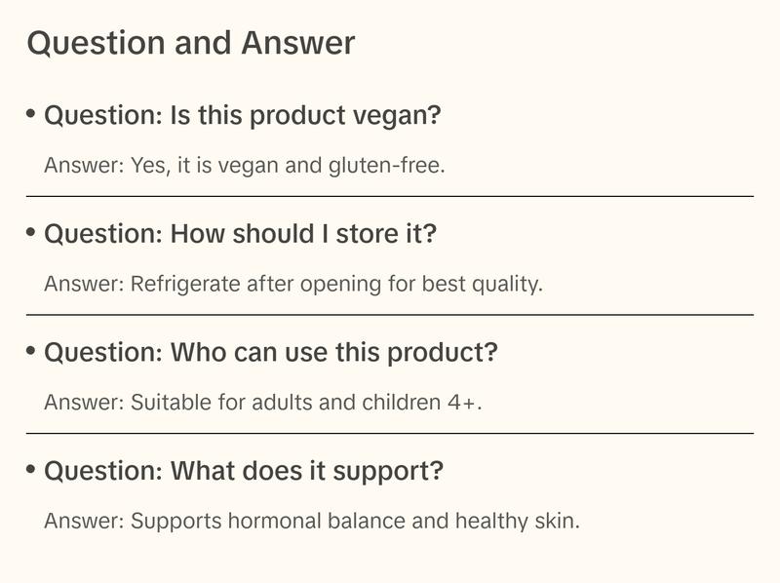Open the "Who can use this product?" question
The width and height of the screenshot is (780, 583).
(x=270, y=352)
